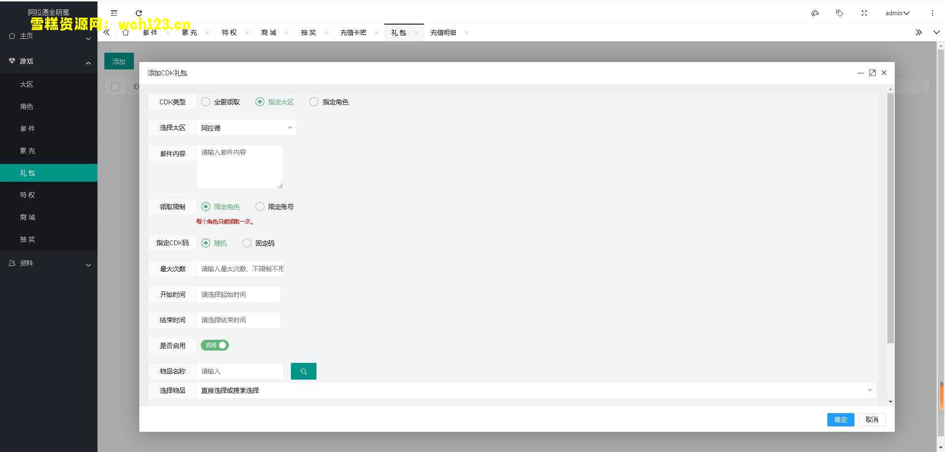Open the 选择大区 dropdown showing 阿拉德
The image size is (945, 452).
(246, 128)
